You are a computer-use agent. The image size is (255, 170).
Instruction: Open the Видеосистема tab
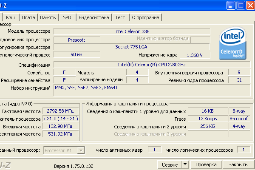pos(93,17)
